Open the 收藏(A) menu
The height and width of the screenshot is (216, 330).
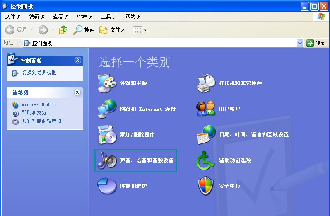tap(85, 17)
